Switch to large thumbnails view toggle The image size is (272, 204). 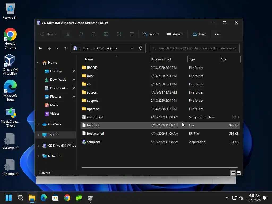click(x=239, y=173)
